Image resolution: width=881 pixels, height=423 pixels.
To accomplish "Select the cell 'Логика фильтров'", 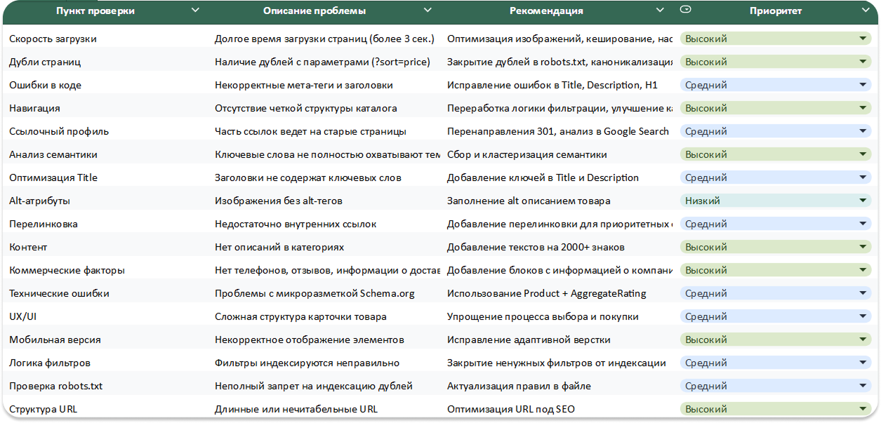I will point(49,363).
